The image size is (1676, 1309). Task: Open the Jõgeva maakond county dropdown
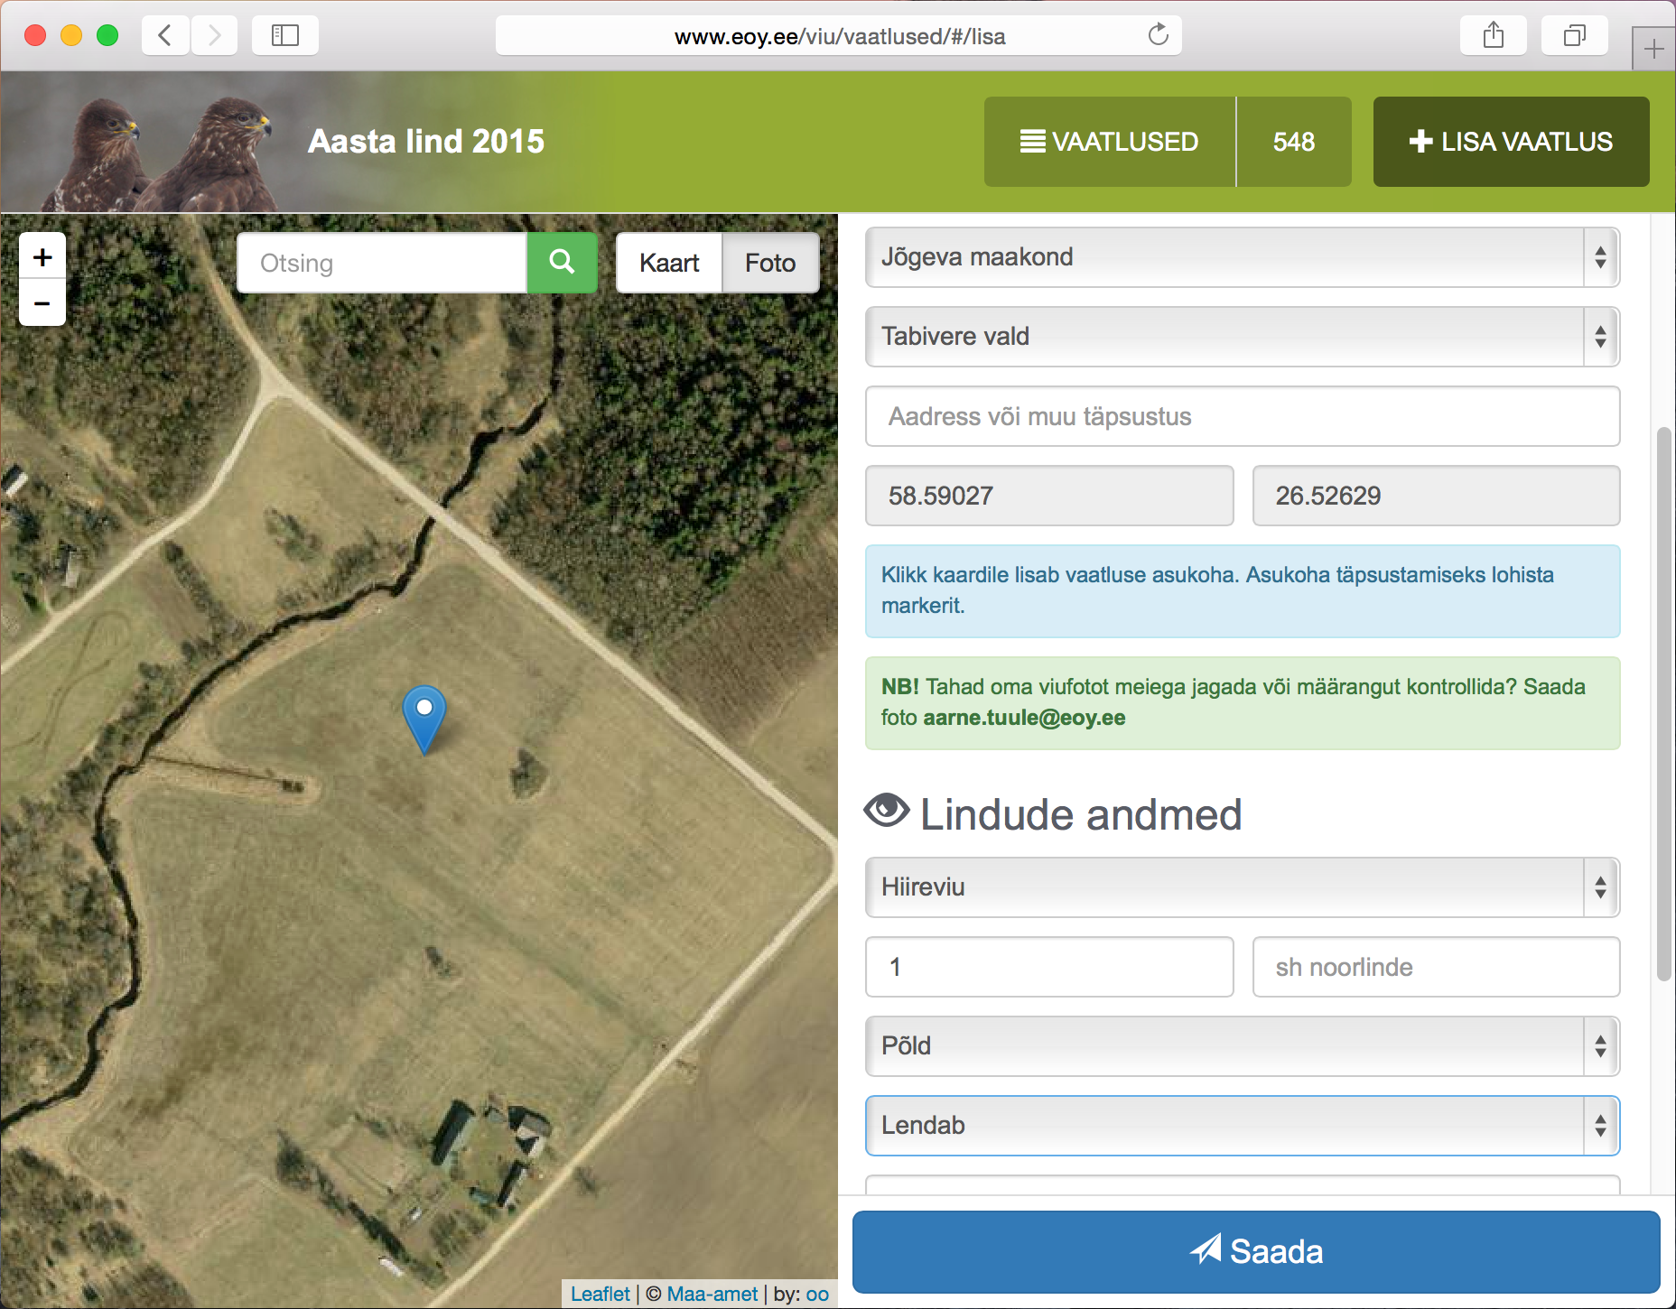(1242, 257)
